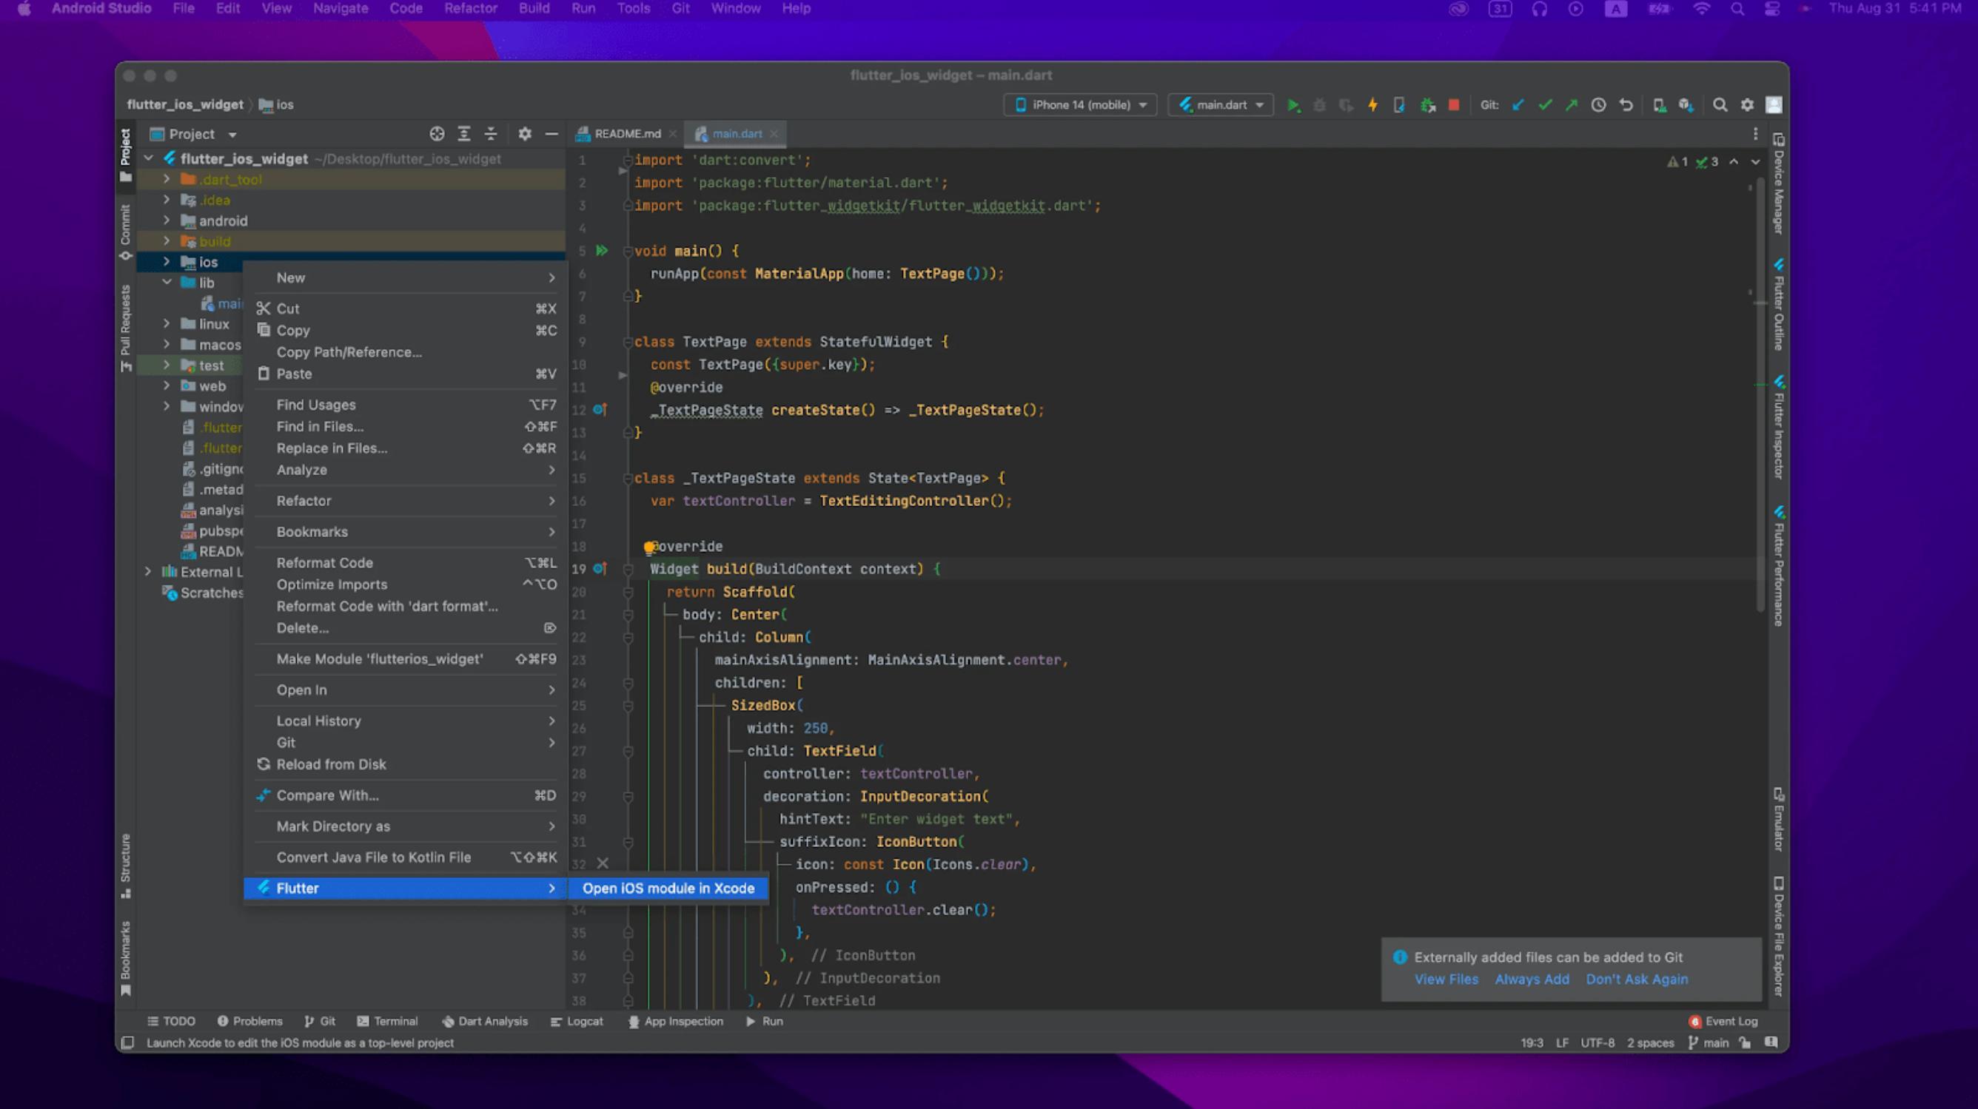Click the Git rollback undo arrow icon
The width and height of the screenshot is (1978, 1109).
pyautogui.click(x=1626, y=105)
